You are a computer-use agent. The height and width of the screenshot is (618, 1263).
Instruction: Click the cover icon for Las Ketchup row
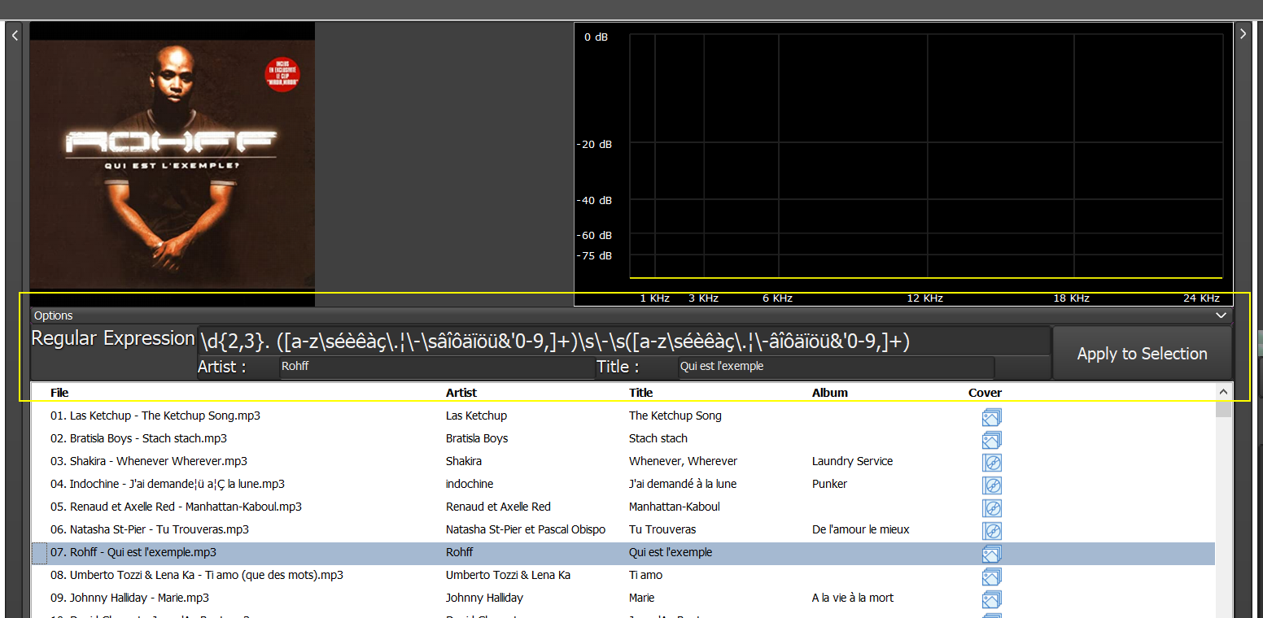coord(991,417)
